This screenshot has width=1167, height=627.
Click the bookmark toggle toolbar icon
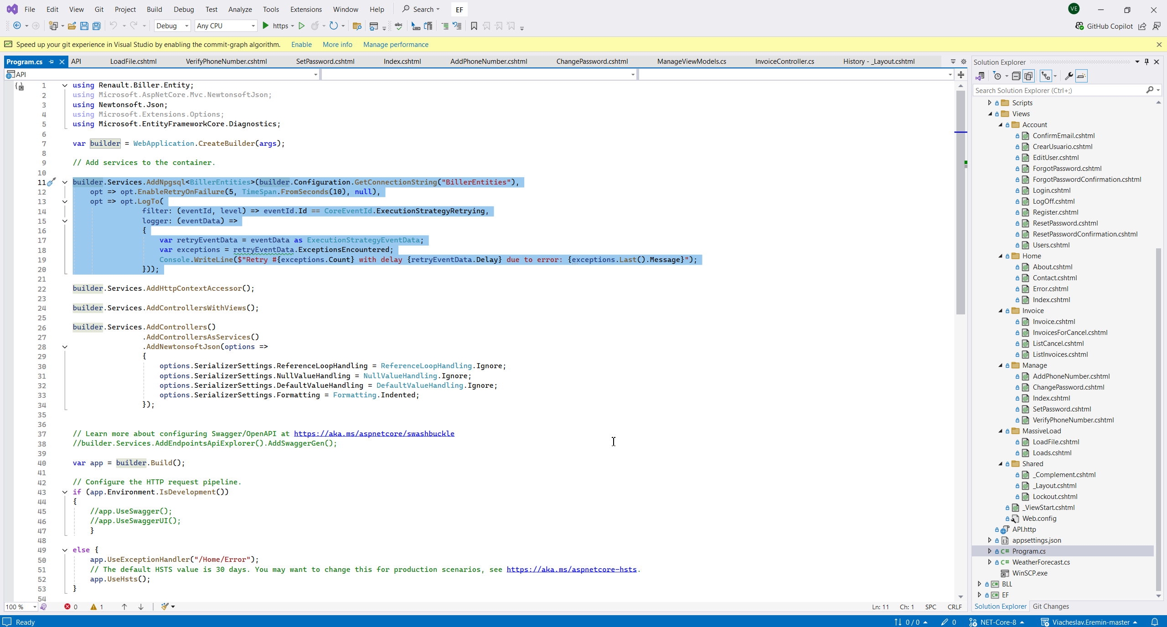click(x=474, y=26)
